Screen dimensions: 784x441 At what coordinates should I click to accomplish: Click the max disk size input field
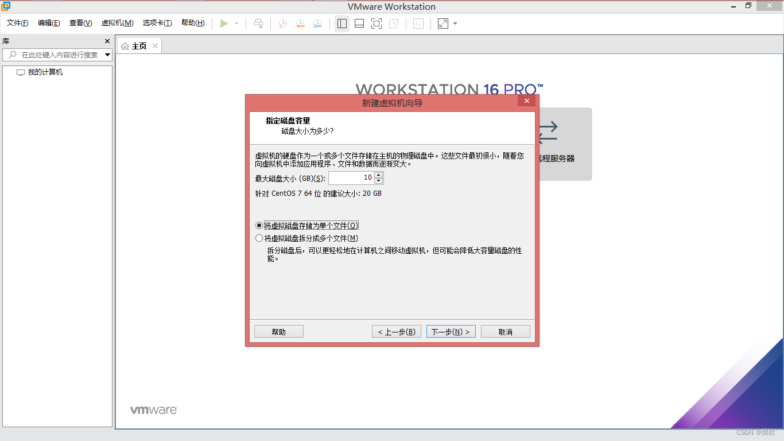(x=351, y=178)
